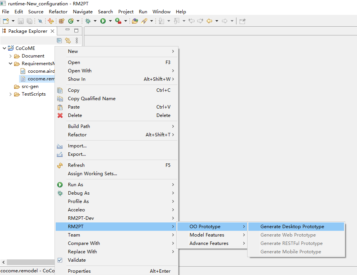Click Collapse All icon in Package Explorer
357x275 pixels.
pos(59,40)
